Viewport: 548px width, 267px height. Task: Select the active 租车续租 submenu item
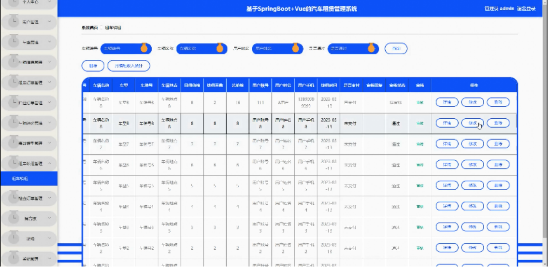tap(29, 178)
